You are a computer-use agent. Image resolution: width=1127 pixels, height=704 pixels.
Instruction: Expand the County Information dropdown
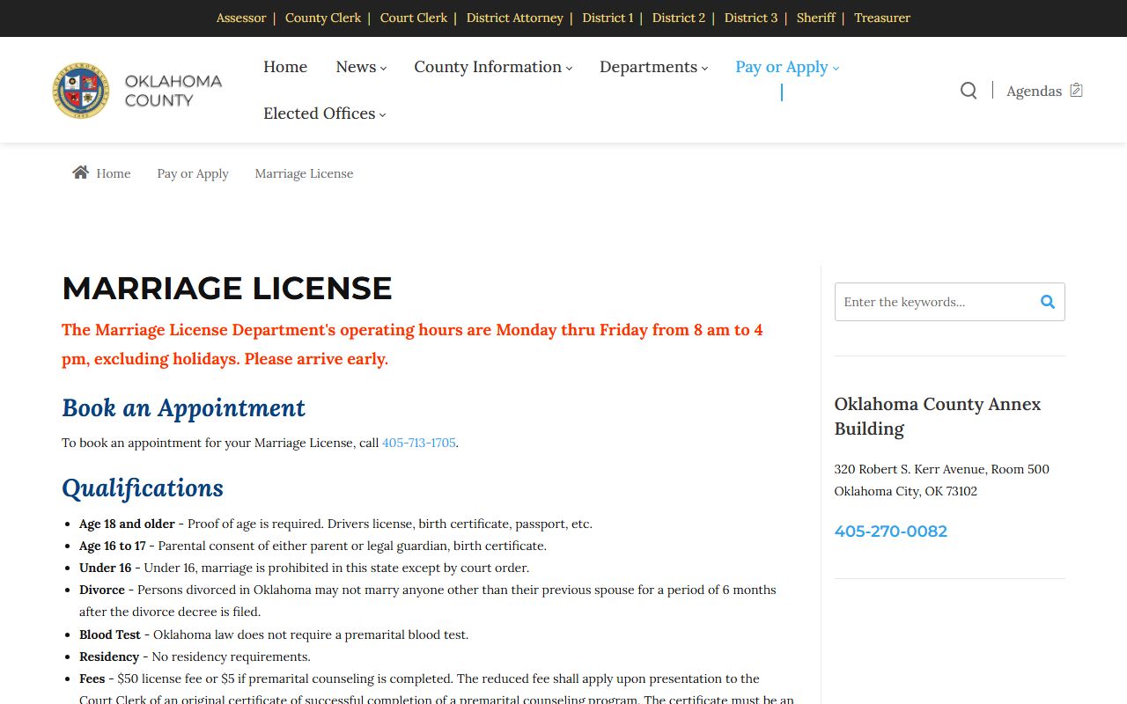[x=493, y=67]
